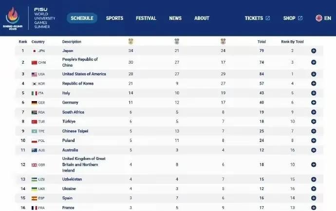Screen dimensions: 336x211
Task: Expand the United States of America row
Action: point(314,74)
